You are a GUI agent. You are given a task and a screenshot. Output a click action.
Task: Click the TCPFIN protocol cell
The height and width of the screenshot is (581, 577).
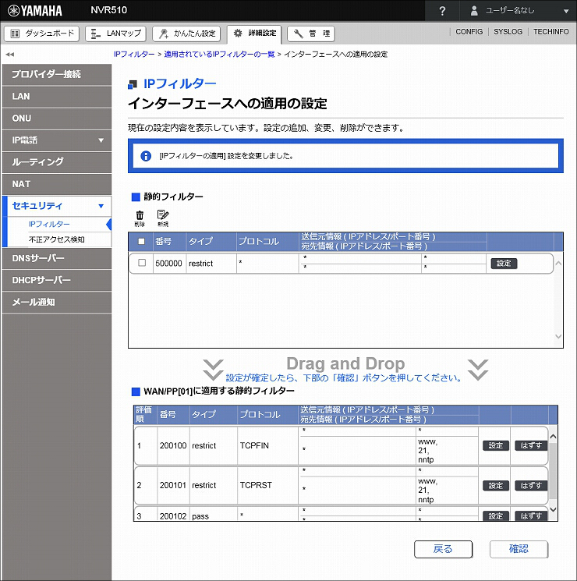click(267, 445)
